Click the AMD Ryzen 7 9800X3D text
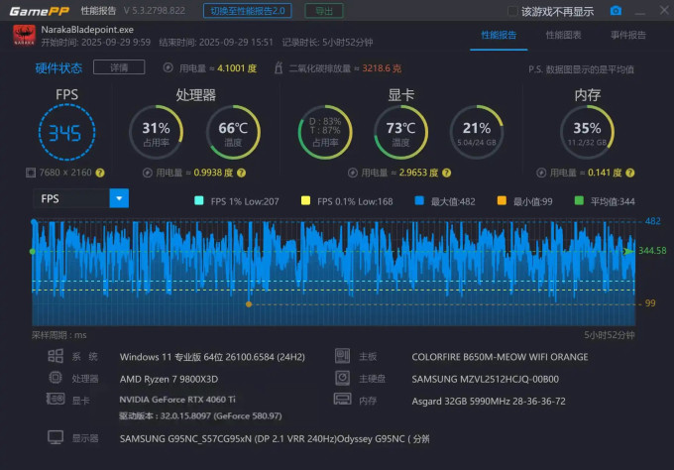 (168, 379)
